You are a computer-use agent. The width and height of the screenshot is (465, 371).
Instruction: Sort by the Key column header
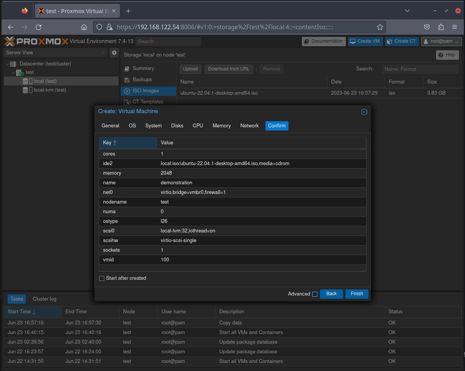[127, 143]
